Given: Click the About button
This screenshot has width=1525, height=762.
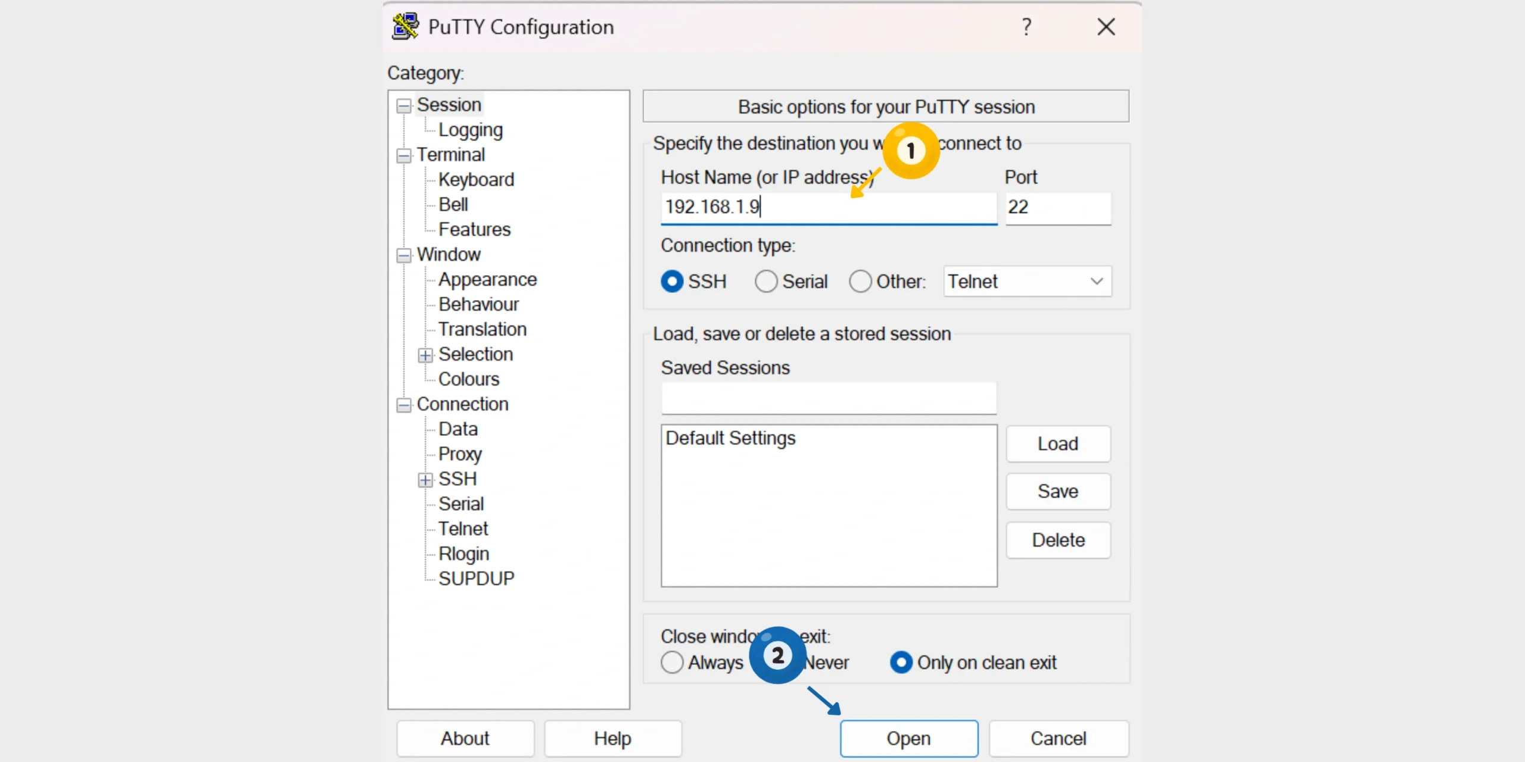Looking at the screenshot, I should point(465,739).
